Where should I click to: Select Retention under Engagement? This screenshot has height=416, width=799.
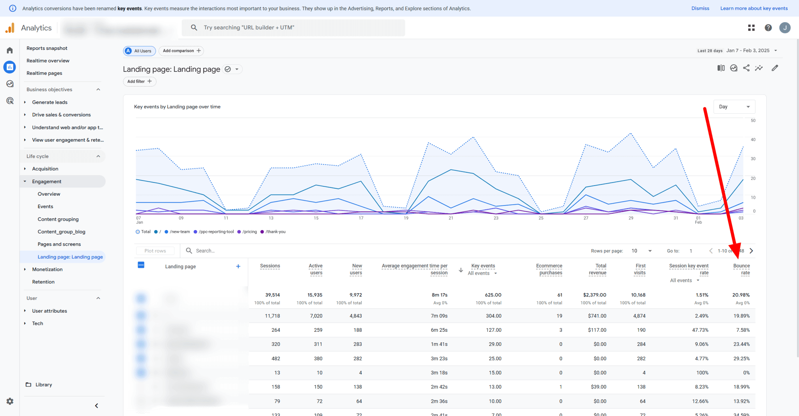(x=43, y=281)
